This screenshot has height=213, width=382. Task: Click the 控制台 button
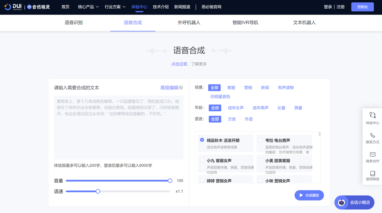point(362,7)
